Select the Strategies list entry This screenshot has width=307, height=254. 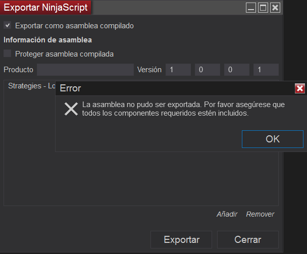[32, 86]
